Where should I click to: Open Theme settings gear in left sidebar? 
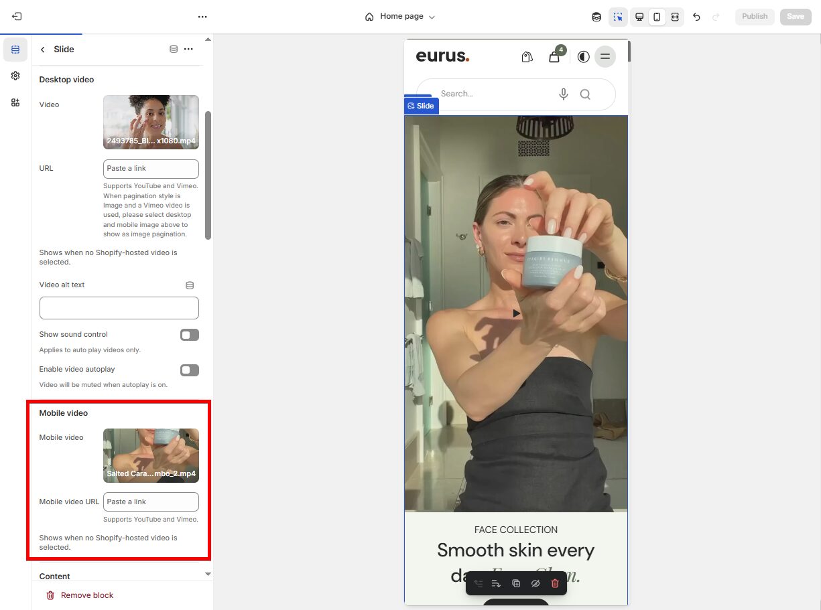15,76
